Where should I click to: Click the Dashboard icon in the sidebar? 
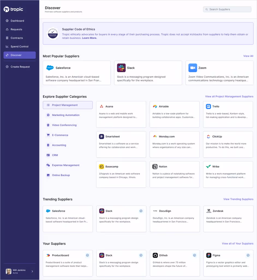pos(7,21)
